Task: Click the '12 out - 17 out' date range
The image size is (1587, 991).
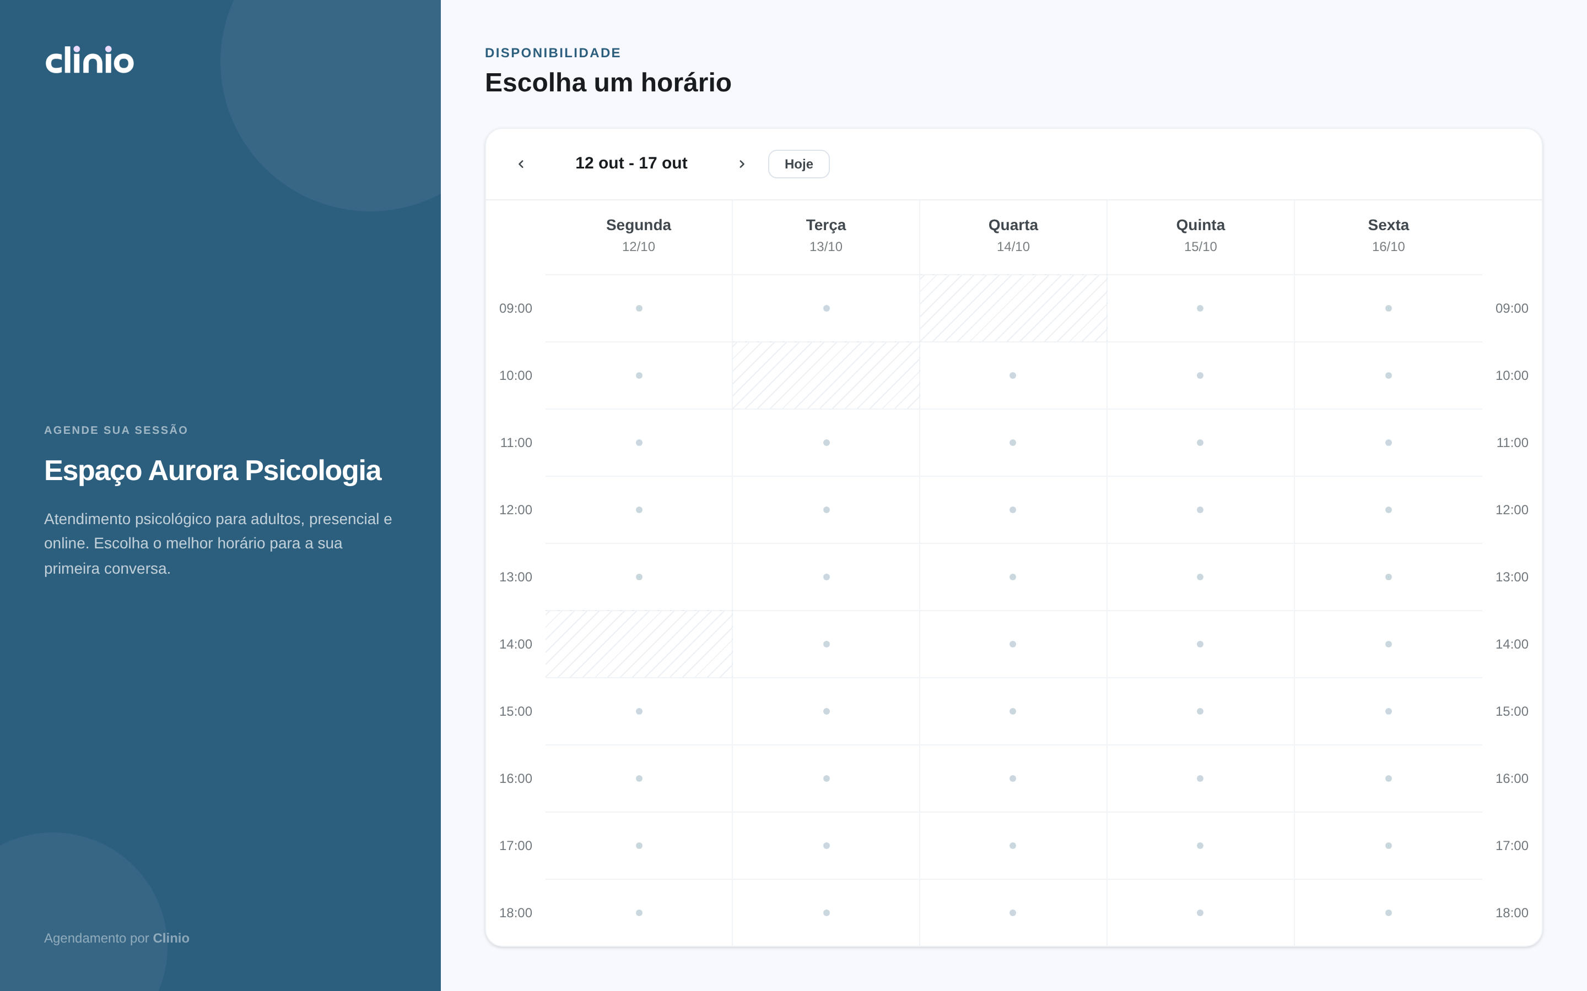Action: pyautogui.click(x=631, y=163)
